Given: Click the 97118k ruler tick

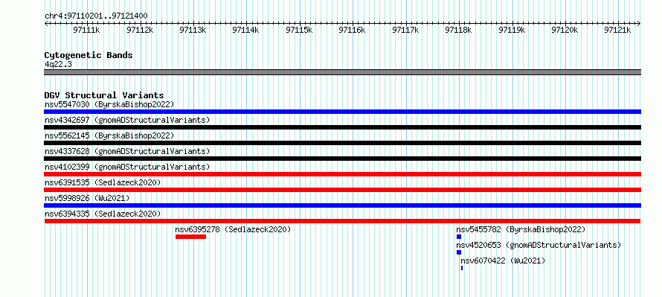Looking at the screenshot, I should pyautogui.click(x=459, y=29).
